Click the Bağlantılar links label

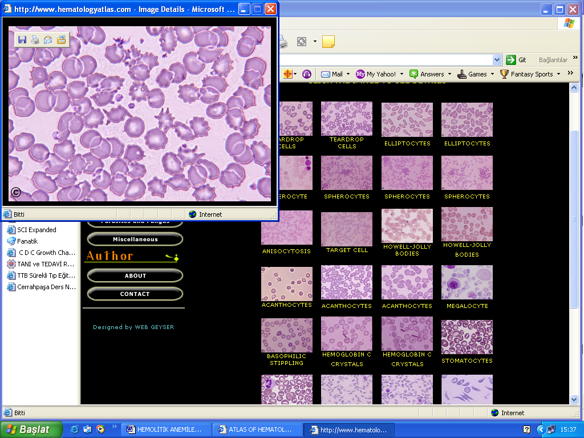[x=553, y=59]
